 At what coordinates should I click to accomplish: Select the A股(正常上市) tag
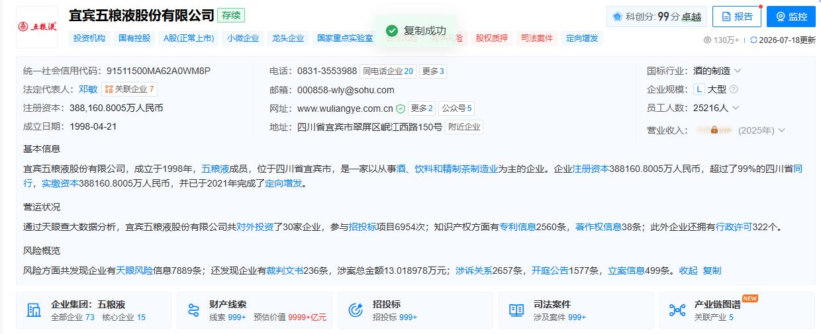[x=189, y=38]
